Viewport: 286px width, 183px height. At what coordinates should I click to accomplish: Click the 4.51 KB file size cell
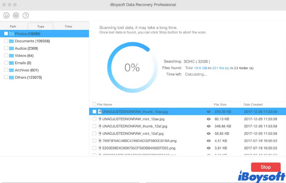pos(221,141)
